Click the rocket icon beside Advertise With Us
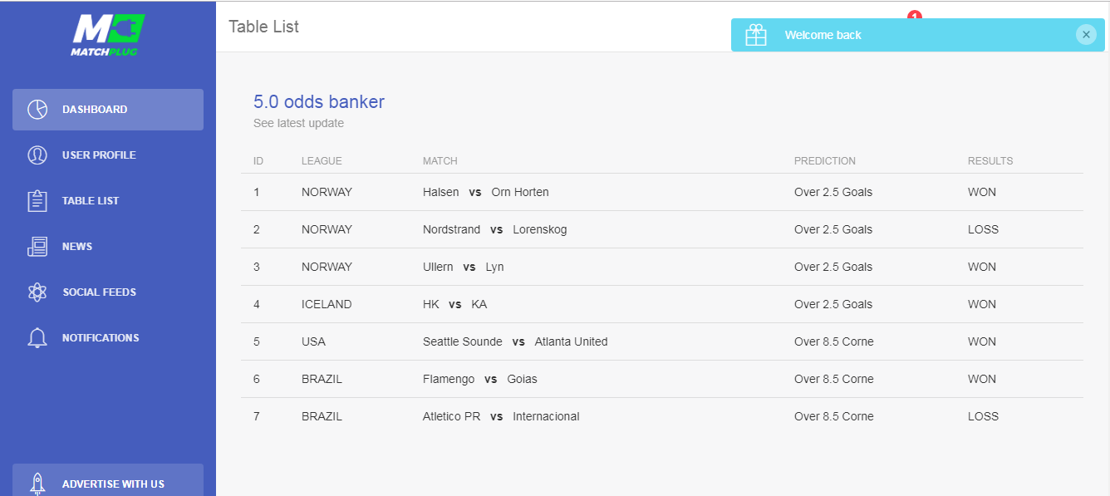Image resolution: width=1110 pixels, height=496 pixels. pyautogui.click(x=37, y=484)
